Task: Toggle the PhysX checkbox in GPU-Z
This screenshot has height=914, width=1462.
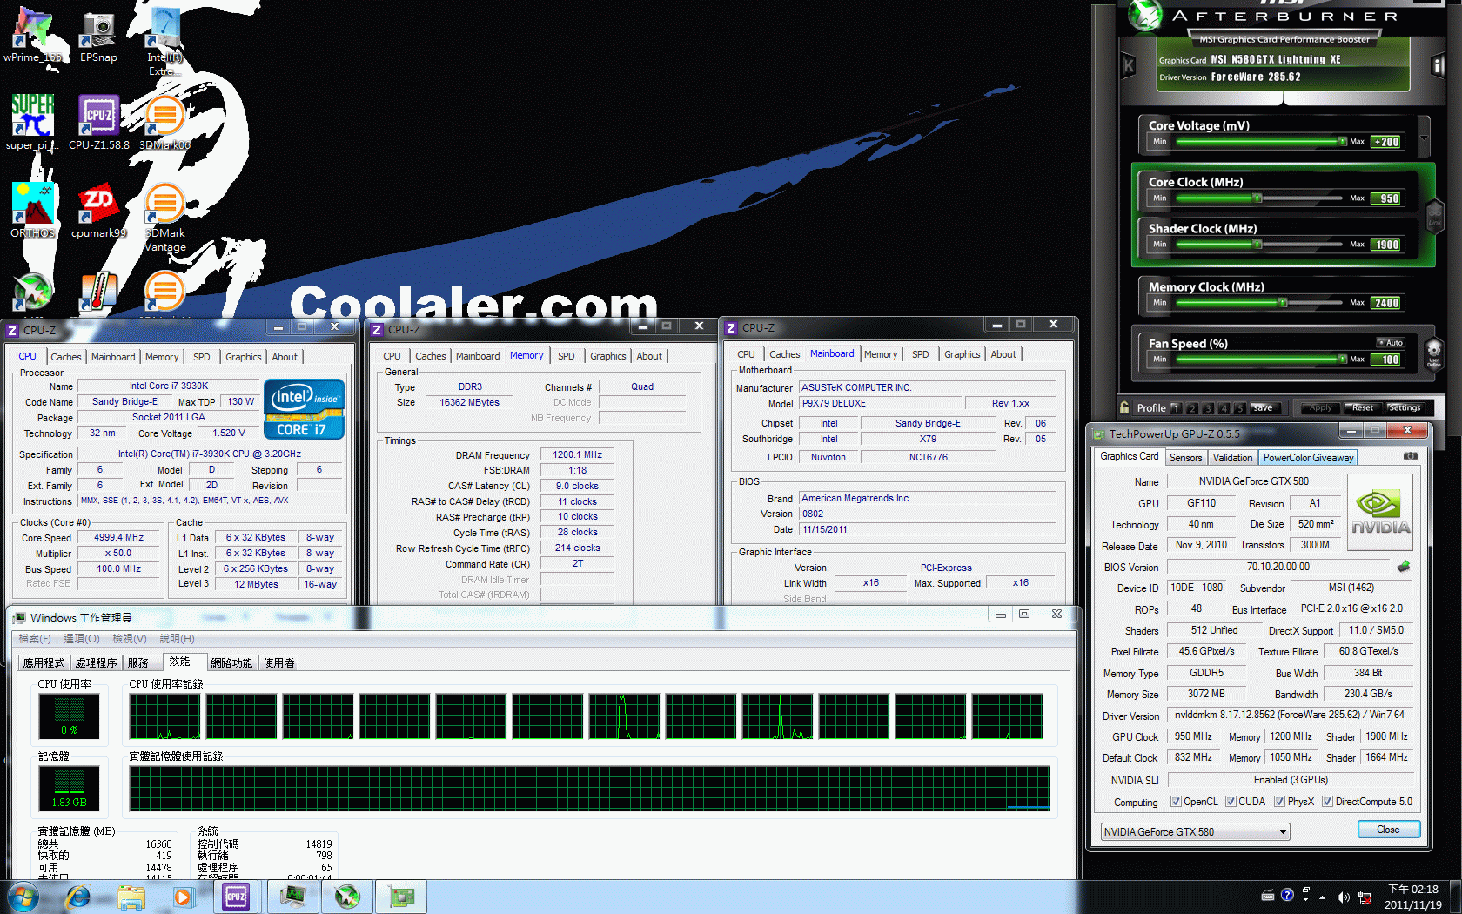Action: pos(1279,802)
